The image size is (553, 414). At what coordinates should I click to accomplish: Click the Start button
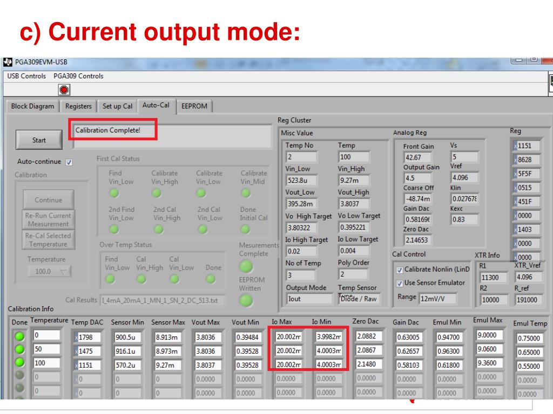tap(39, 140)
